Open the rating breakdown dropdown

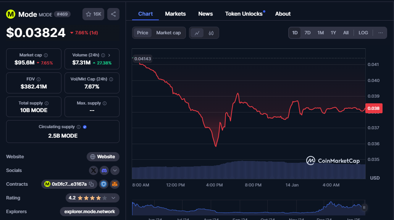click(113, 198)
